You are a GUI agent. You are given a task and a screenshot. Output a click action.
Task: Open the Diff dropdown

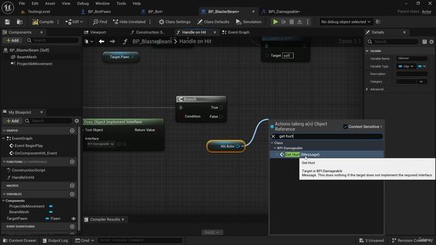pos(74,22)
